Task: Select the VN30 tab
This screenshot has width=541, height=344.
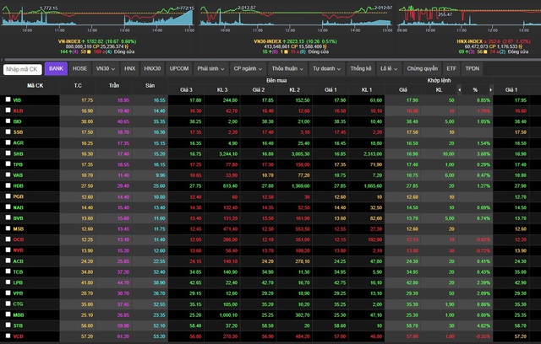Action: coord(106,67)
